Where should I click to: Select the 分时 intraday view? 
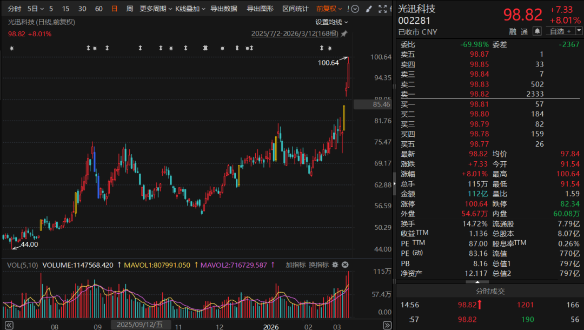click(15, 9)
